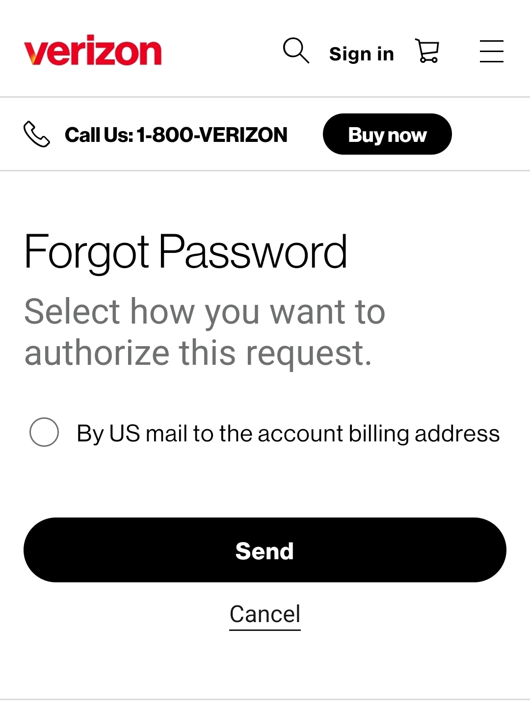Open the shopping cart
The width and height of the screenshot is (530, 709).
pyautogui.click(x=427, y=51)
